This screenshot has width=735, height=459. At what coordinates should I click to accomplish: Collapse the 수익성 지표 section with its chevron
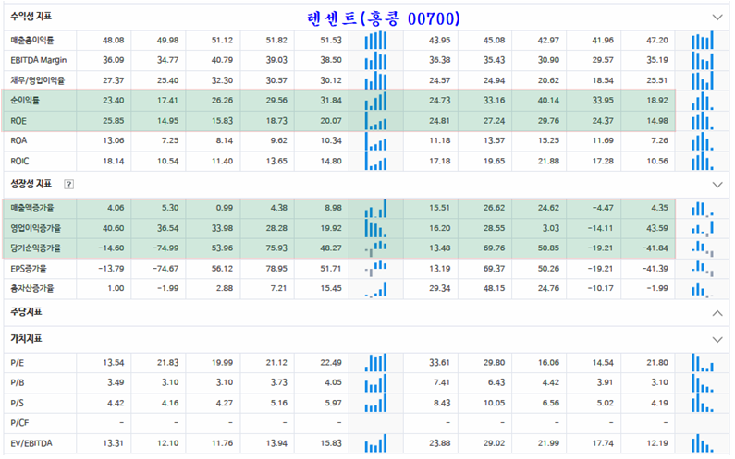coord(717,17)
